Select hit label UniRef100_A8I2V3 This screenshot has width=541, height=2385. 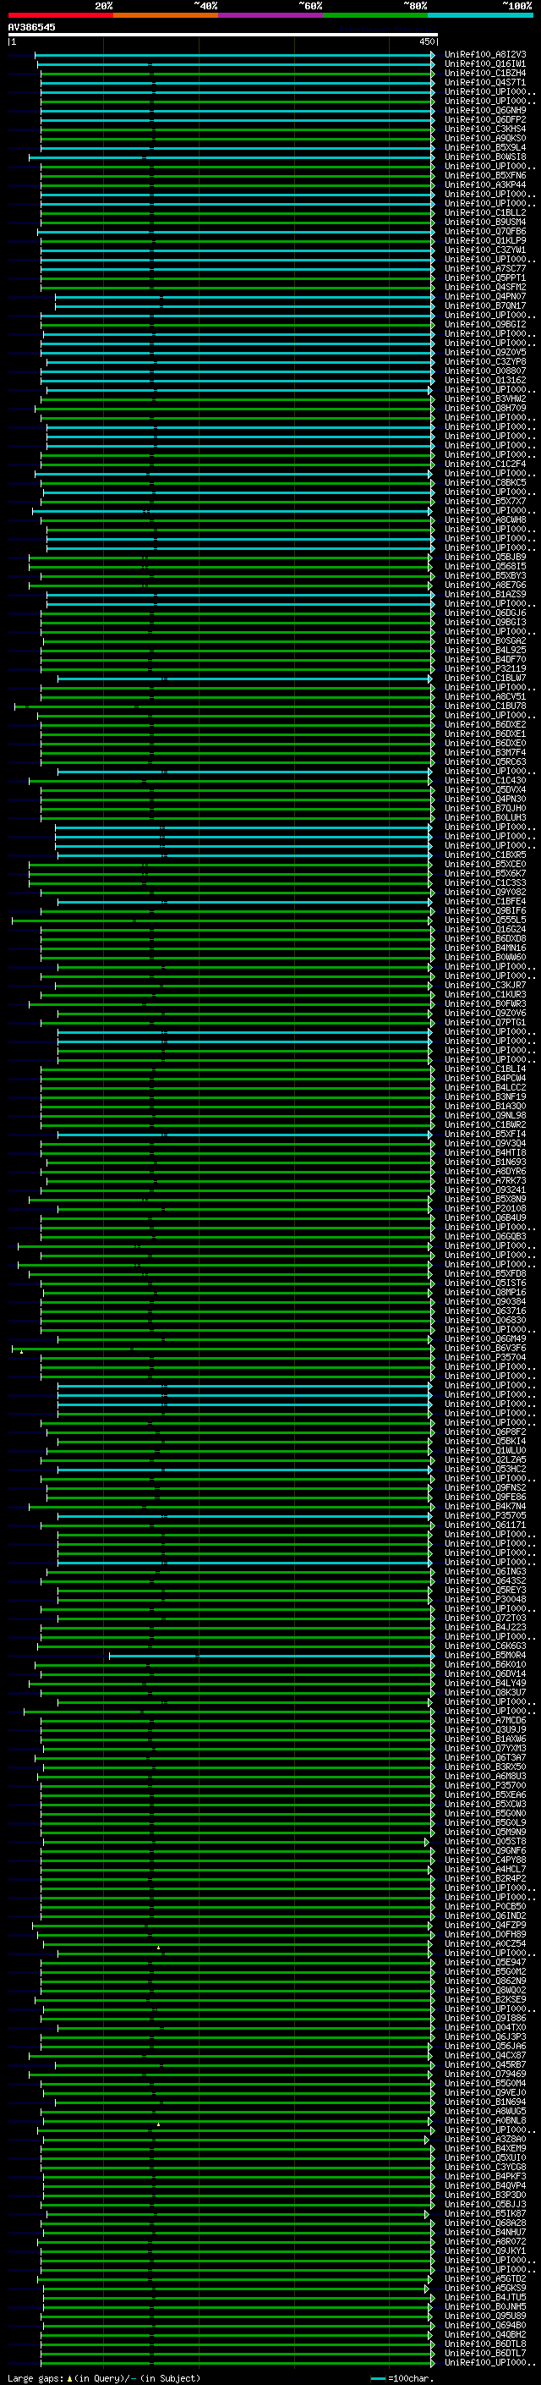coord(485,55)
